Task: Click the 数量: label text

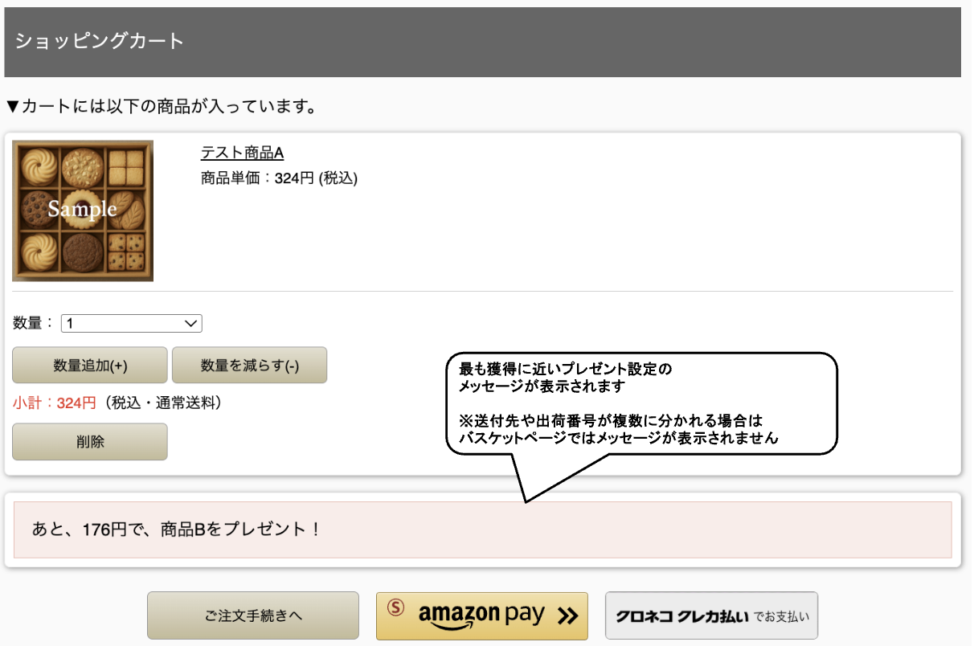Action: [33, 323]
